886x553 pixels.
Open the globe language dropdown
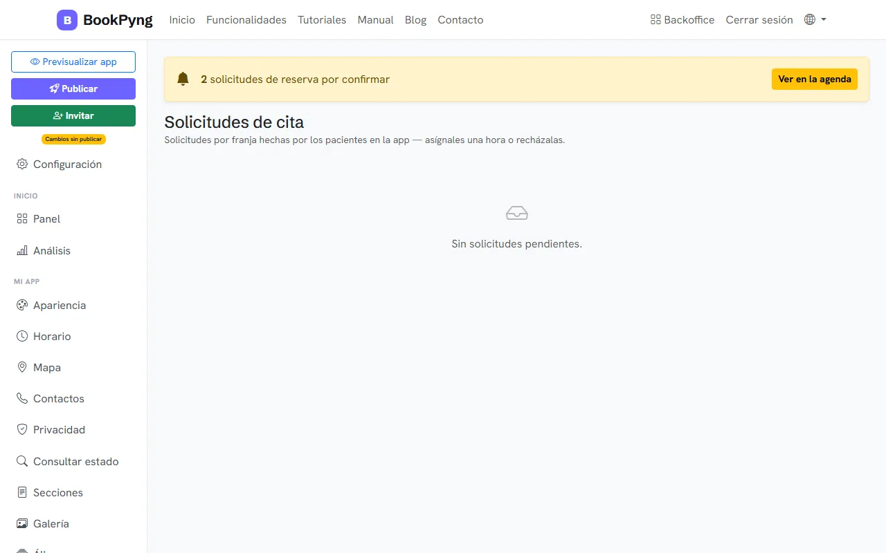(x=815, y=19)
